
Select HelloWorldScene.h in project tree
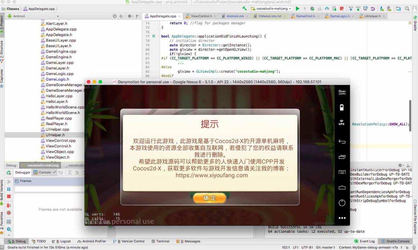[63, 113]
